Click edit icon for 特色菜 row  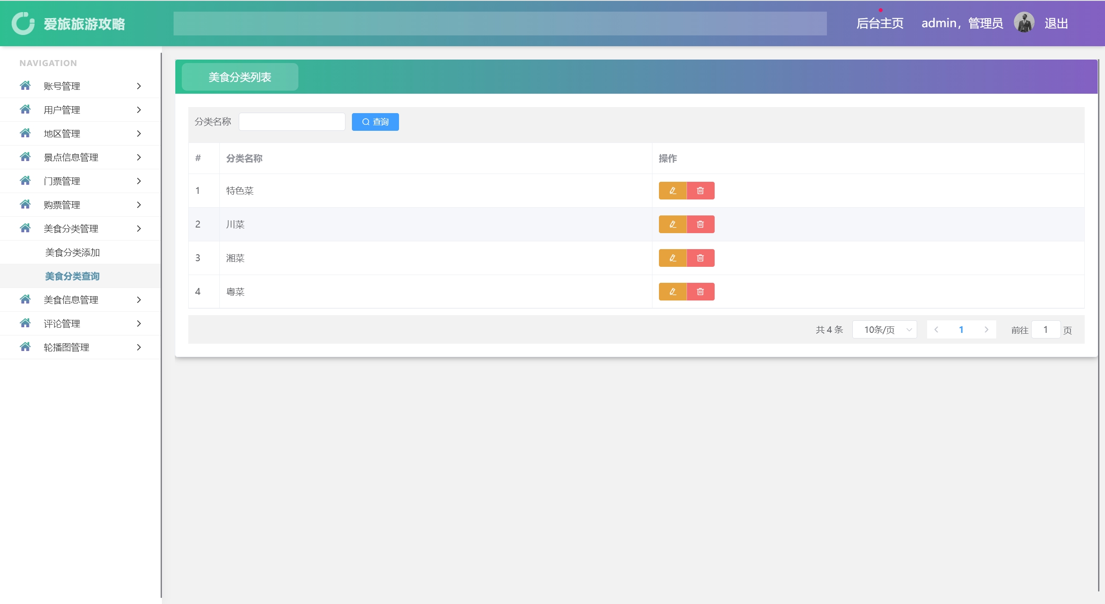pyautogui.click(x=672, y=190)
